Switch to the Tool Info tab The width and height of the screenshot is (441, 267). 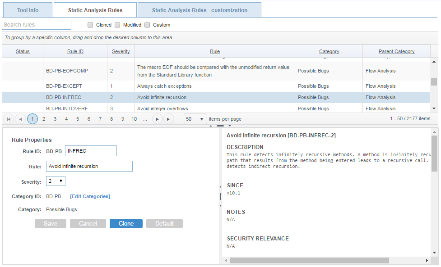[x=28, y=10]
